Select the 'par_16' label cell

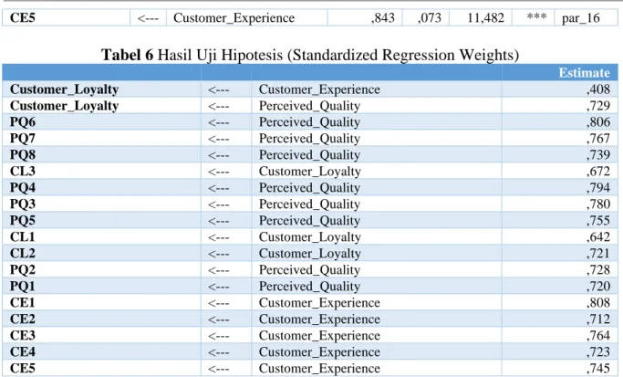coord(580,18)
